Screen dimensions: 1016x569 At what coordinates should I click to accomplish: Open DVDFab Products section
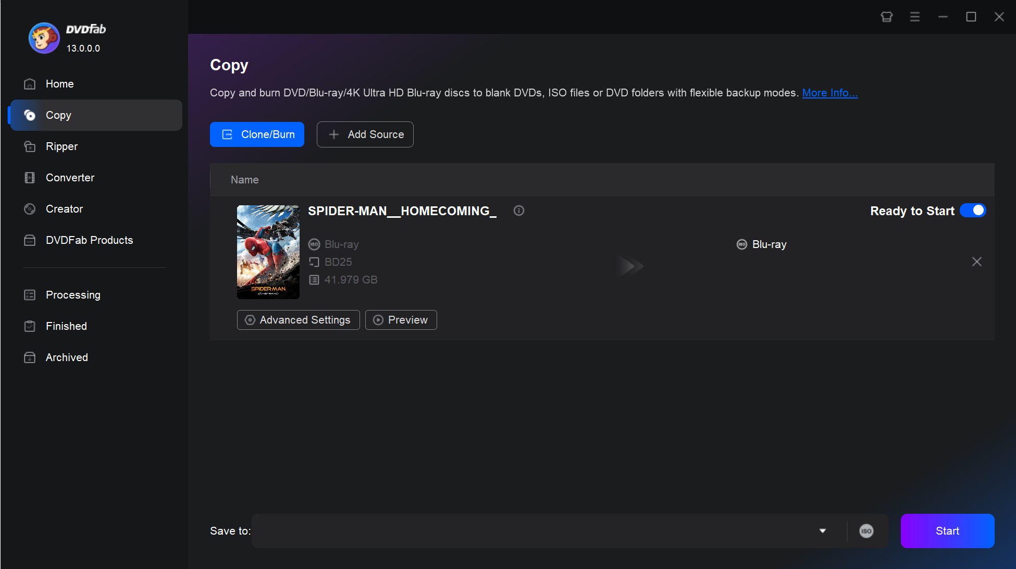click(89, 240)
